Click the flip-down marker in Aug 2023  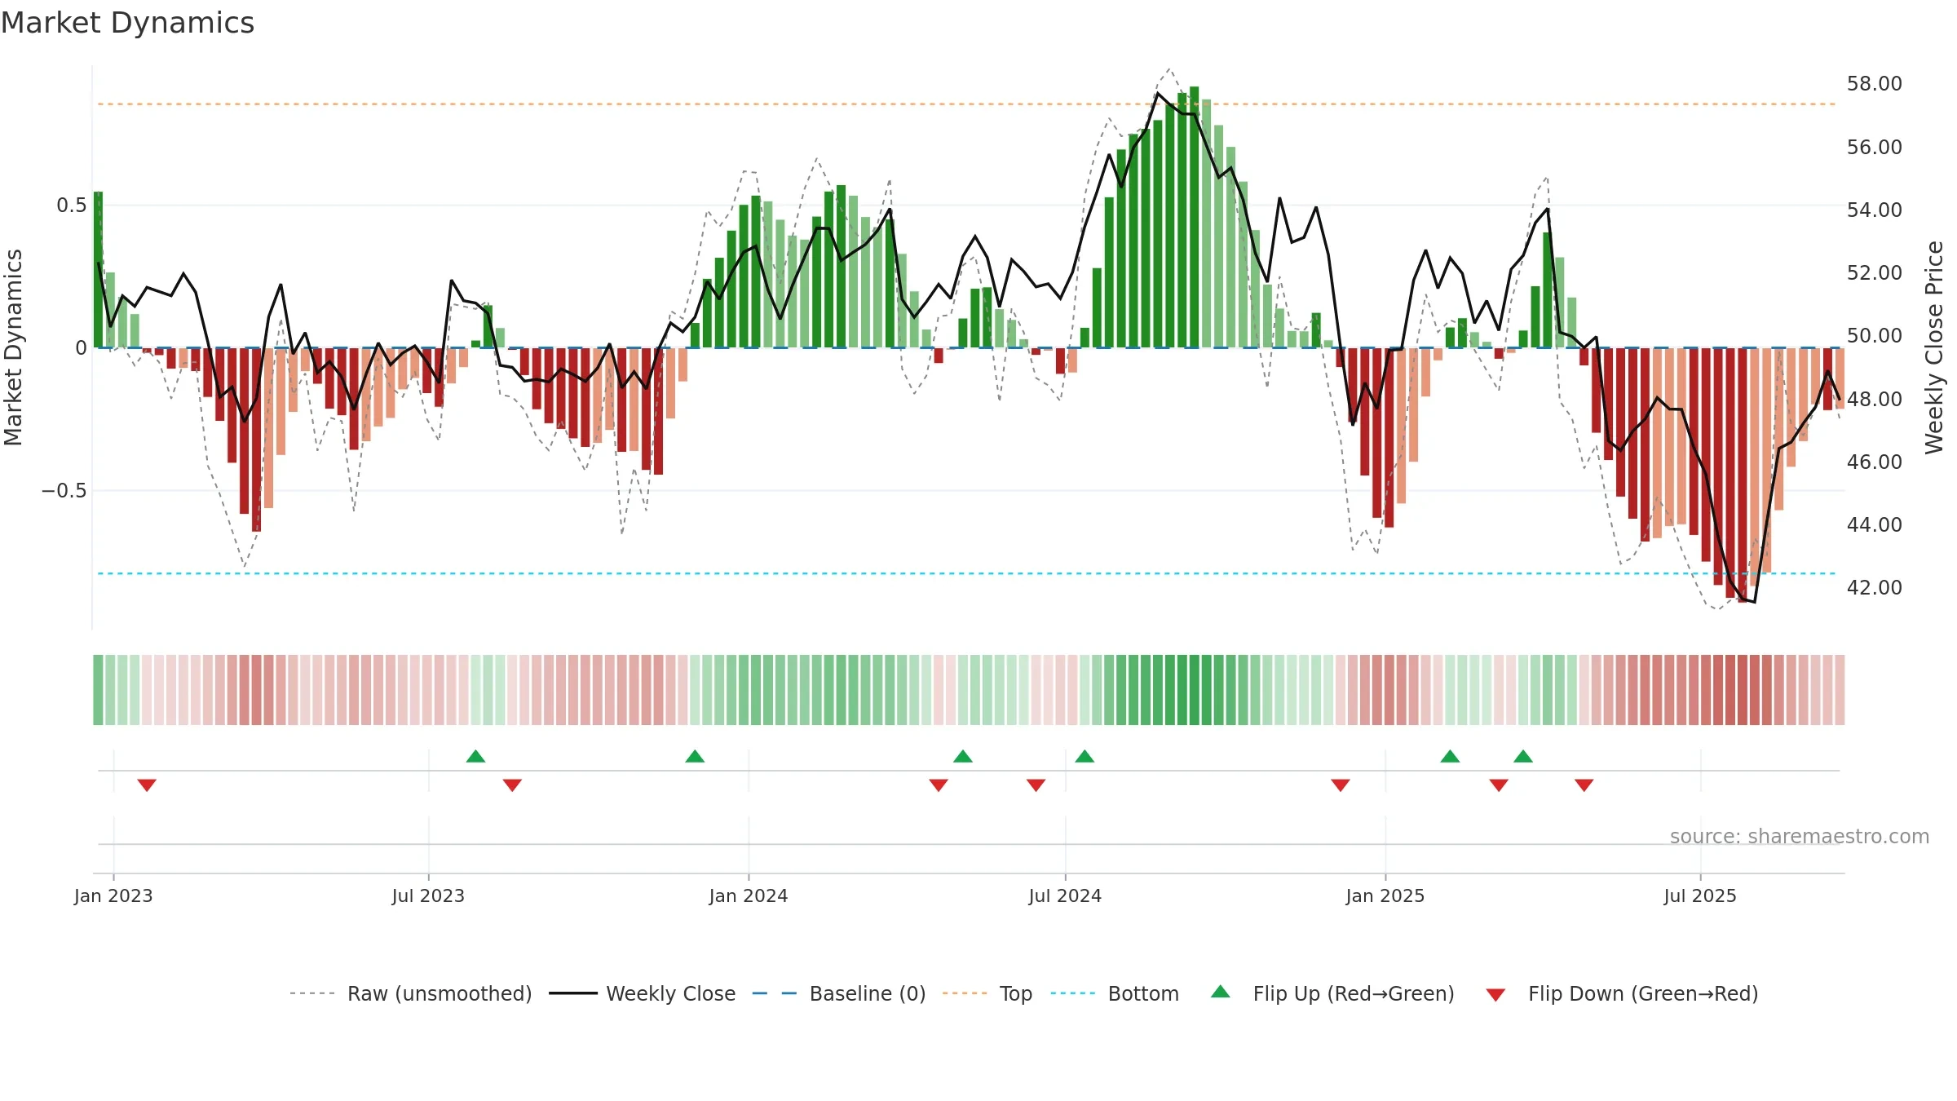click(x=512, y=785)
